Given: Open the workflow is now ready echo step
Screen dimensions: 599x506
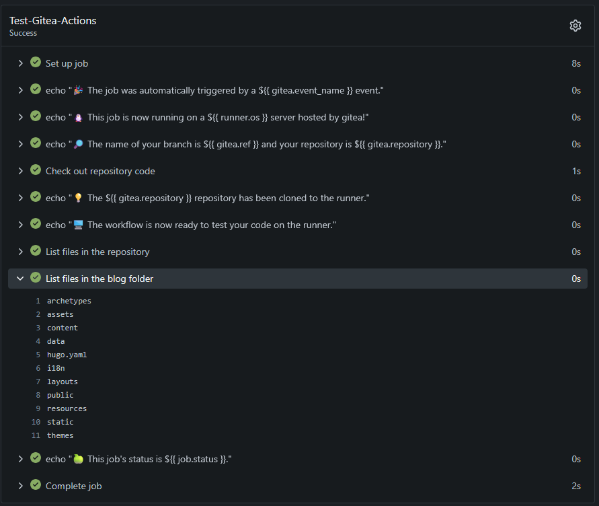Looking at the screenshot, I should click(191, 225).
